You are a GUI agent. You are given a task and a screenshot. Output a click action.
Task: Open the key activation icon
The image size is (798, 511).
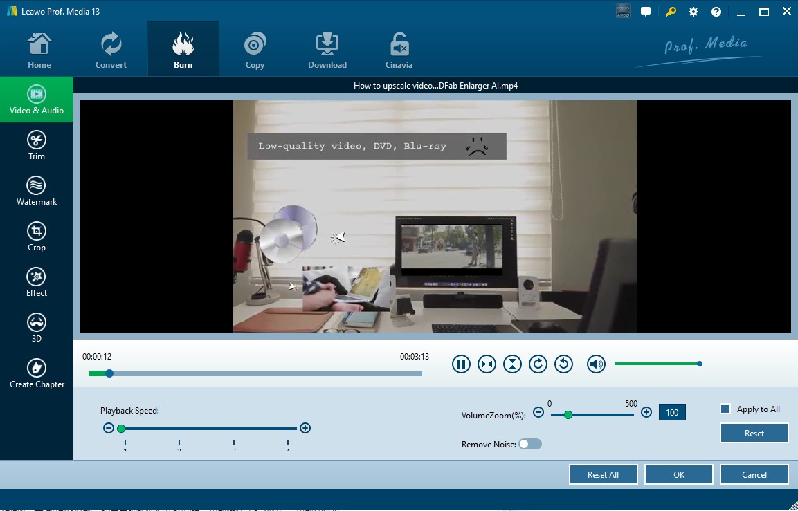[670, 12]
